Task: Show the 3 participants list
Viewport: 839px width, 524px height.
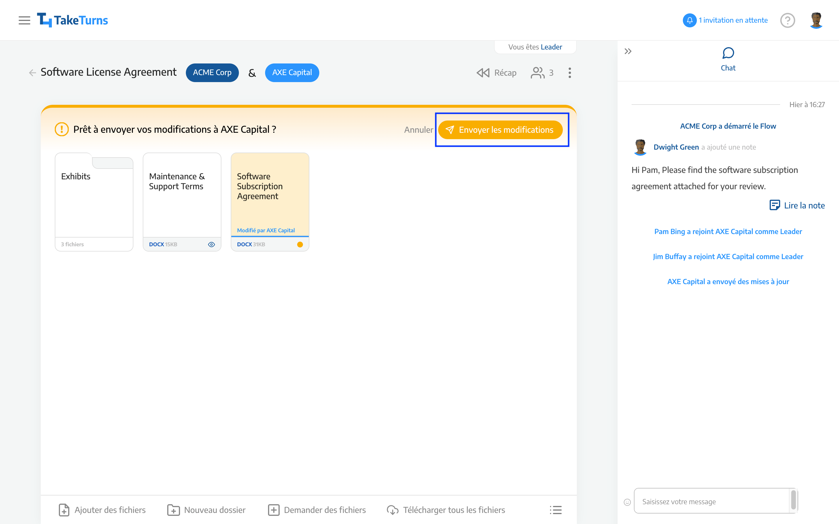Action: (542, 72)
